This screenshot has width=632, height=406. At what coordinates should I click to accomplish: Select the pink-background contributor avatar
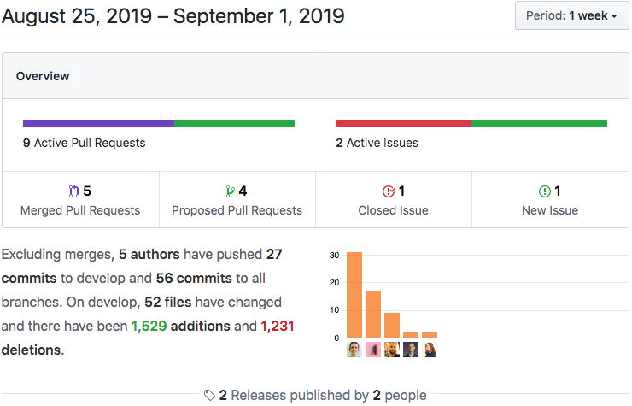(x=373, y=350)
